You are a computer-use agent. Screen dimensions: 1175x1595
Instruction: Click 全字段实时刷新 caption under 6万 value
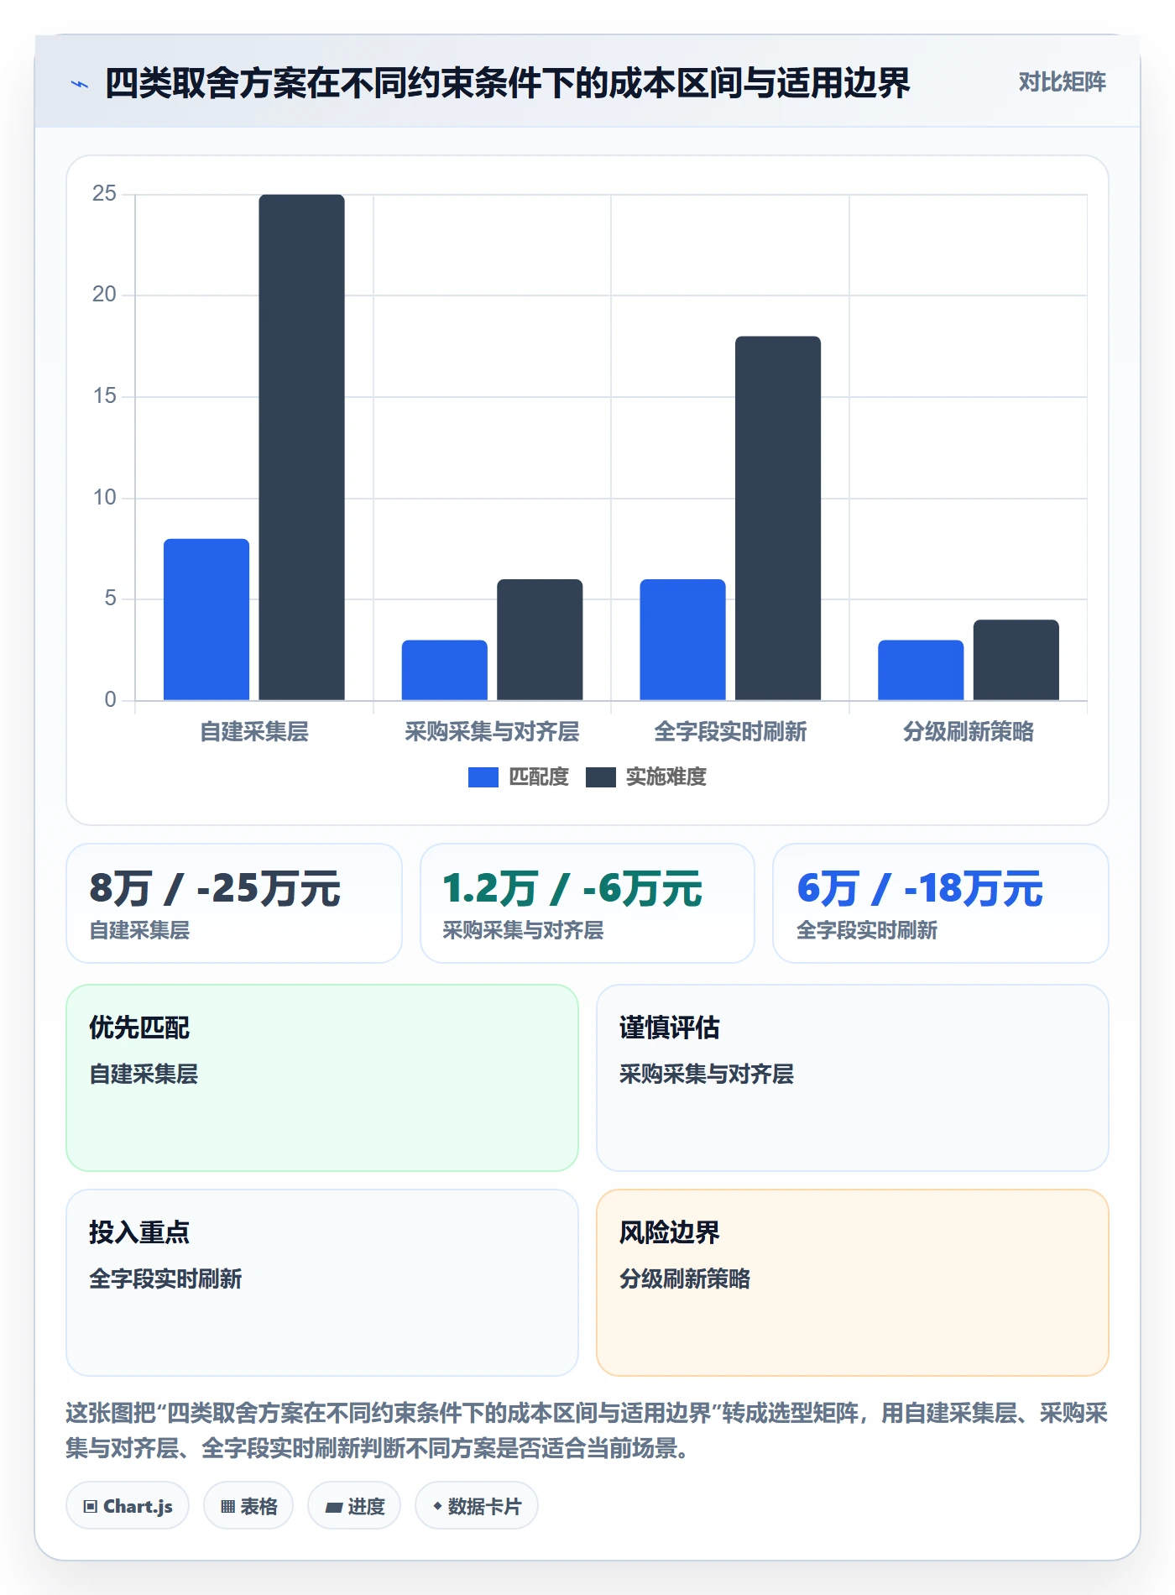pos(866,931)
